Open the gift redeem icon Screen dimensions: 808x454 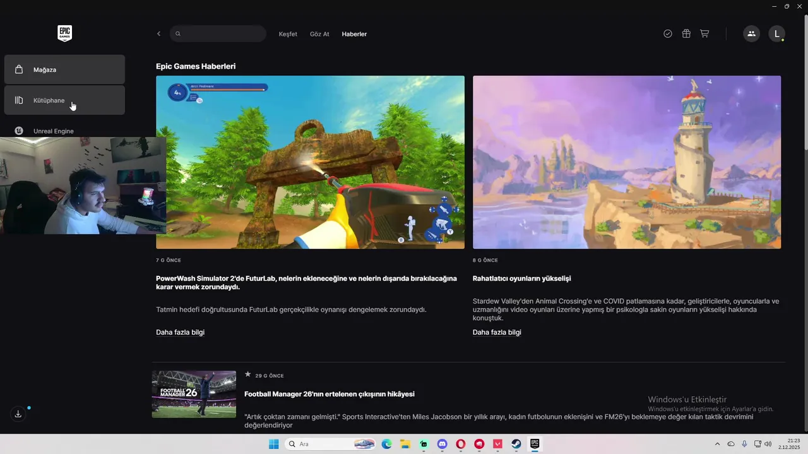point(686,34)
